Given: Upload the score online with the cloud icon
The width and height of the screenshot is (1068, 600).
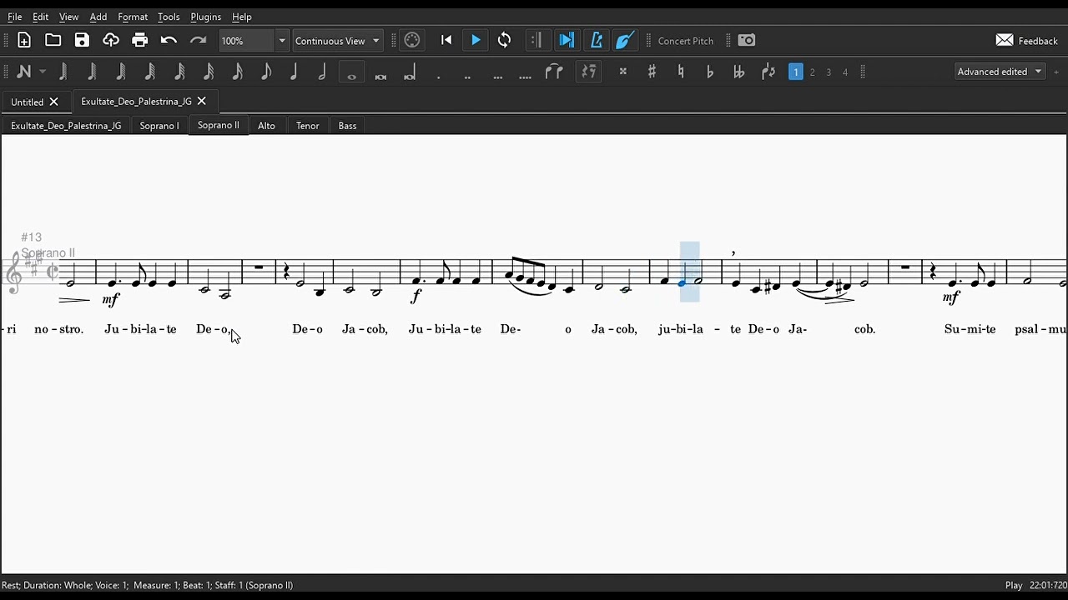Looking at the screenshot, I should 111,40.
